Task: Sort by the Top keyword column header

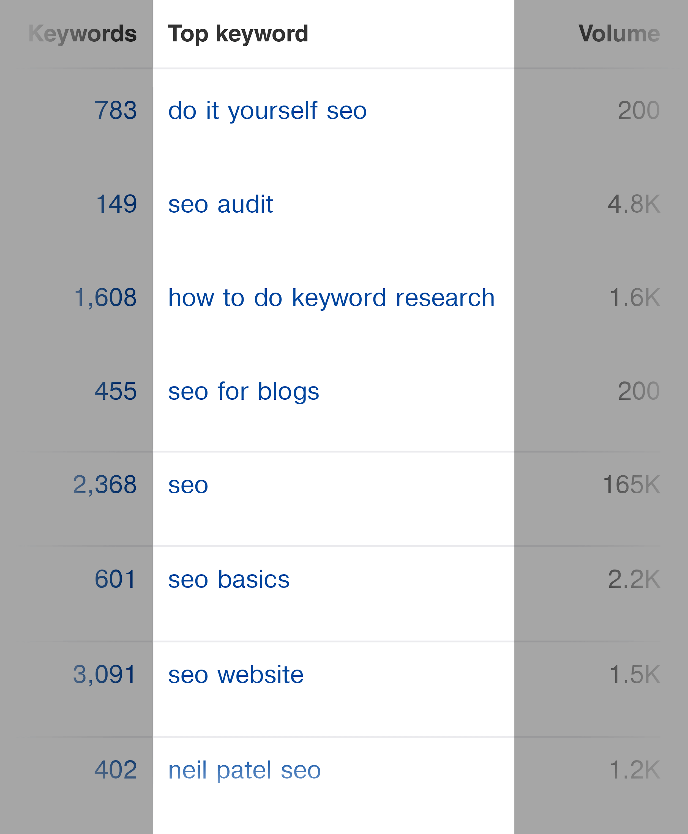Action: [x=238, y=34]
